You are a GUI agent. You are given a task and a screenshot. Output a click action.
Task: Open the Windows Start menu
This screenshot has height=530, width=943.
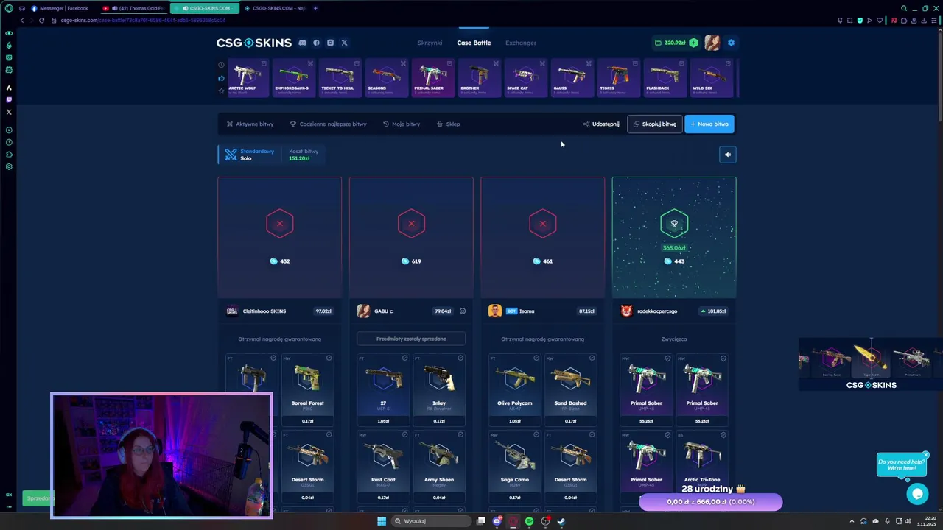coord(382,521)
